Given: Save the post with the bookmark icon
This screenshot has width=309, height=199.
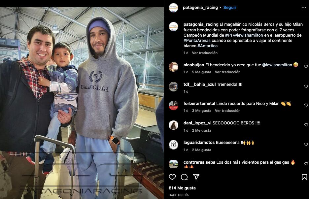Looking at the screenshot, I should coord(304,177).
